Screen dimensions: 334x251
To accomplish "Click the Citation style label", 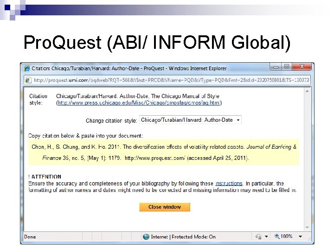I will 39,99.
